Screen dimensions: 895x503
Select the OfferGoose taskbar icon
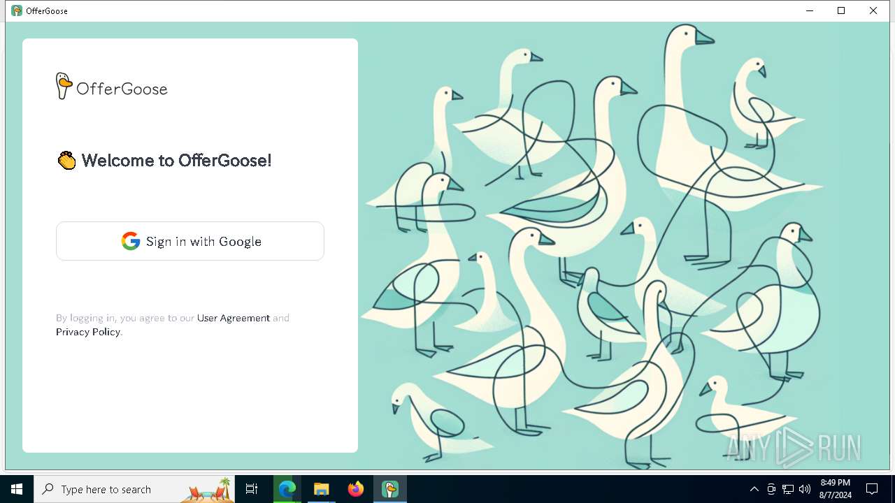390,489
